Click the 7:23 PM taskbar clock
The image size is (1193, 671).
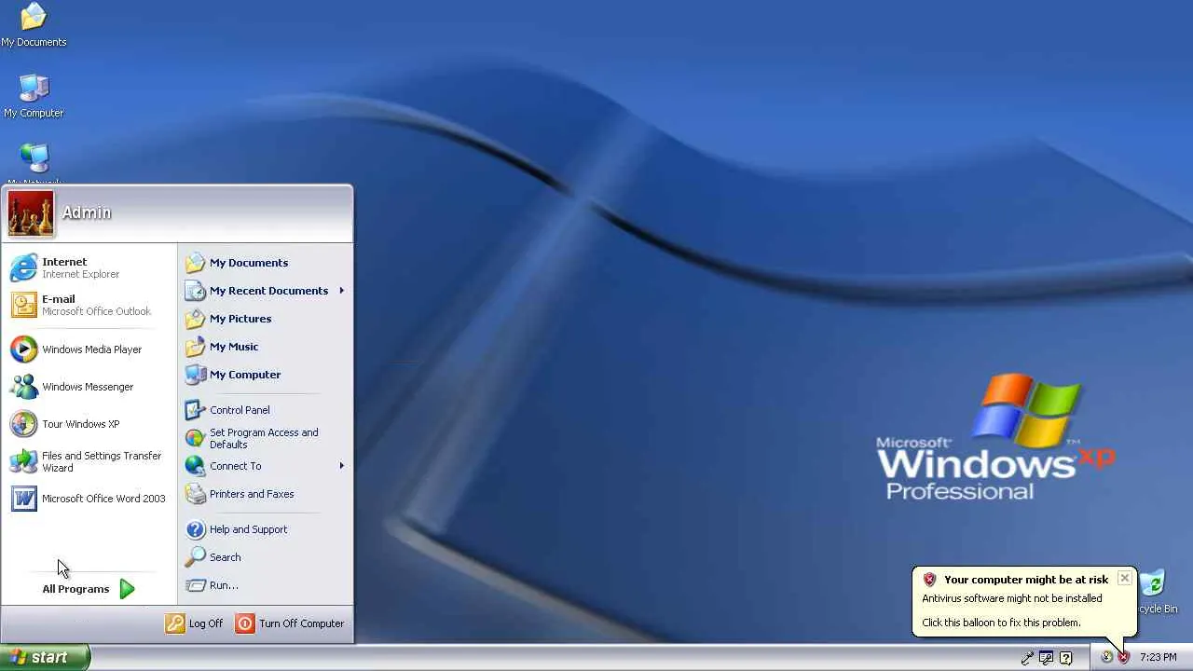coord(1159,658)
